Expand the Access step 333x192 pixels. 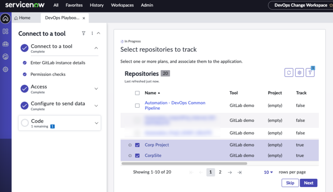pyautogui.click(x=96, y=89)
